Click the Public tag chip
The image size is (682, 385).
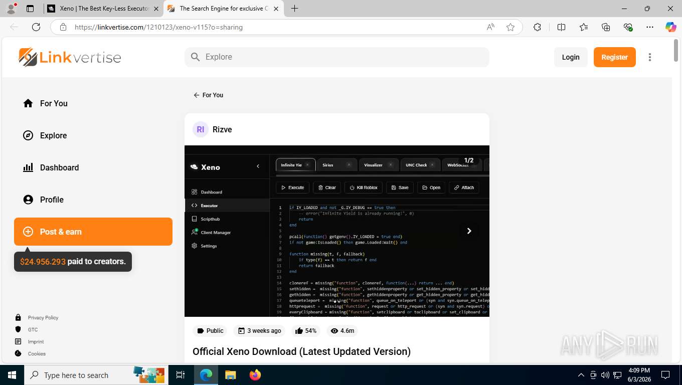coord(210,331)
